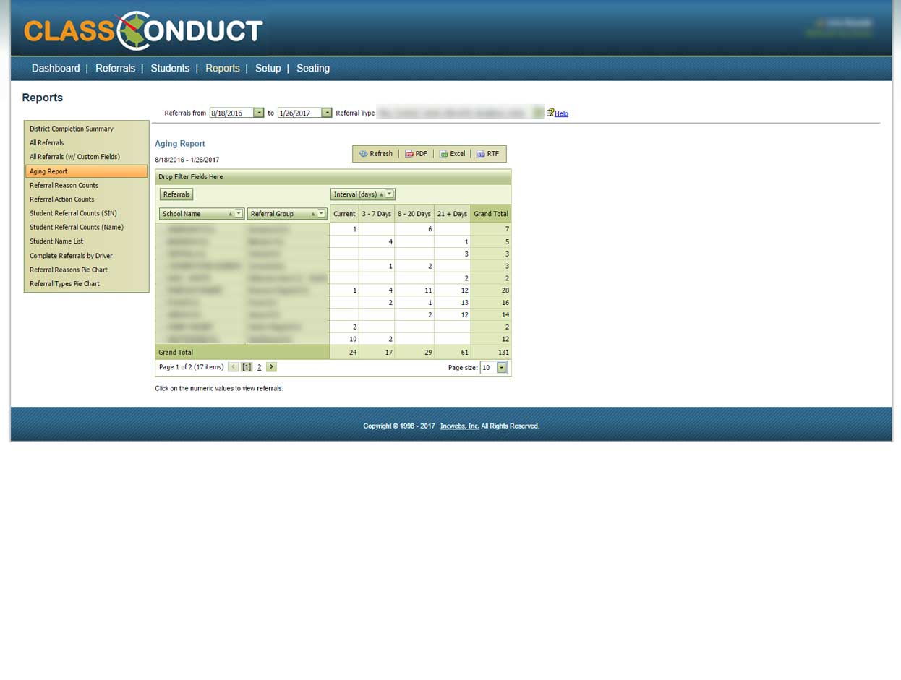The height and width of the screenshot is (680, 901).
Task: Open the Page size dropdown
Action: [502, 368]
